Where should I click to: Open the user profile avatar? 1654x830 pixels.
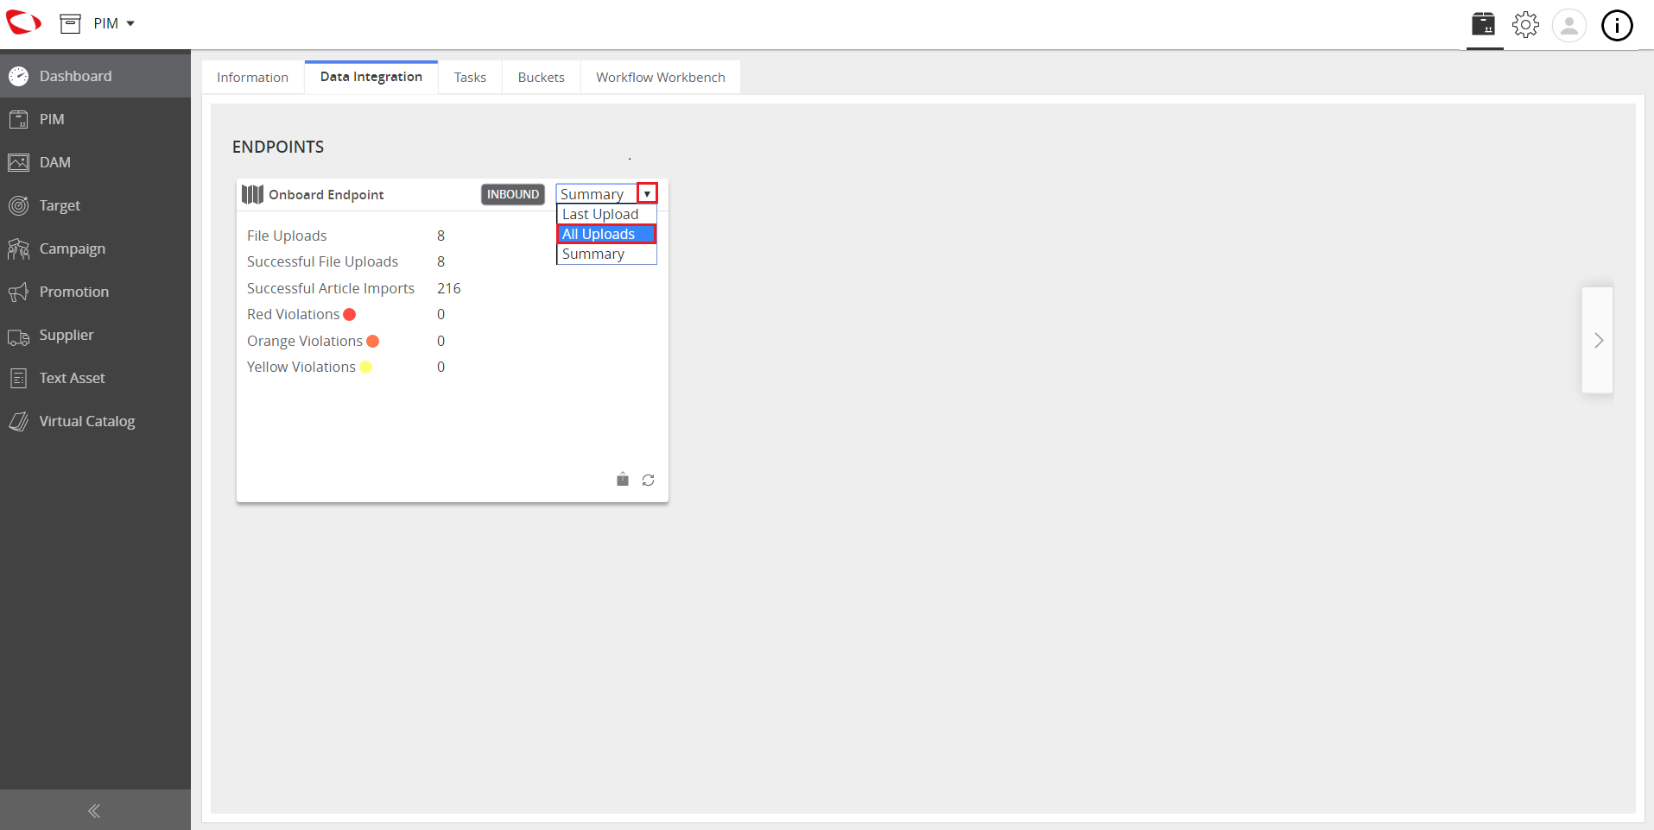[1569, 25]
